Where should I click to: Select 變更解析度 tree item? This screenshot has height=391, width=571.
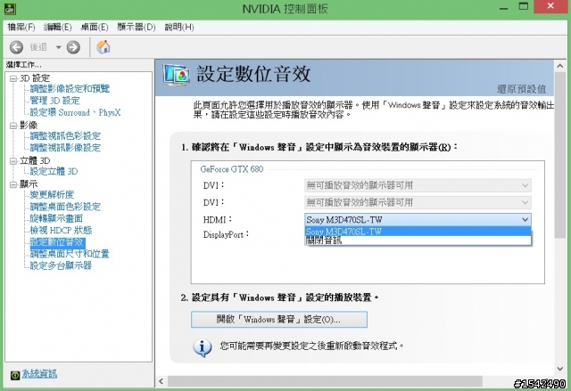tap(52, 195)
